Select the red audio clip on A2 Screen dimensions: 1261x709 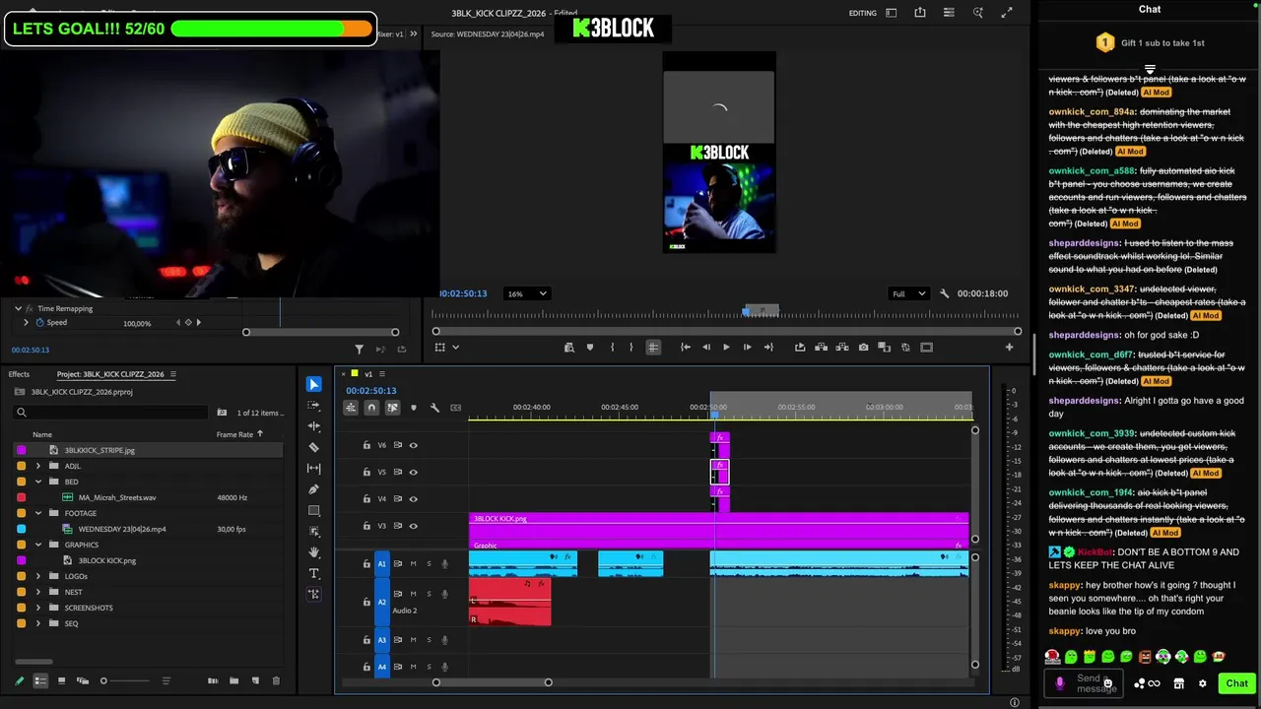509,602
